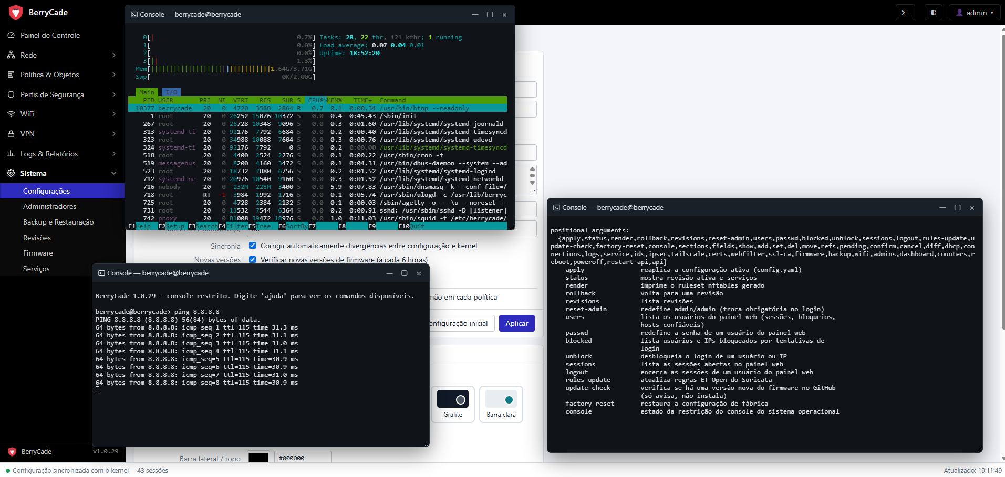Expand the WiFi submenu chevron
This screenshot has height=477, width=1005.
(x=114, y=114)
